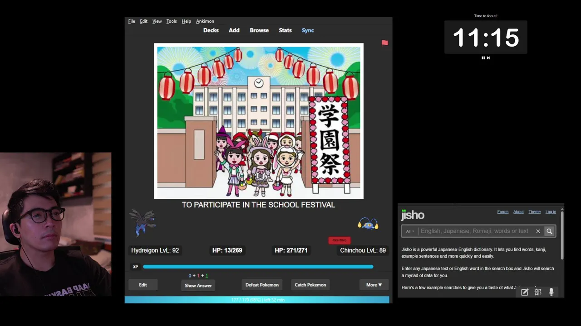
Task: Click the Hydreigon LvL: 92 label
Action: (x=155, y=250)
